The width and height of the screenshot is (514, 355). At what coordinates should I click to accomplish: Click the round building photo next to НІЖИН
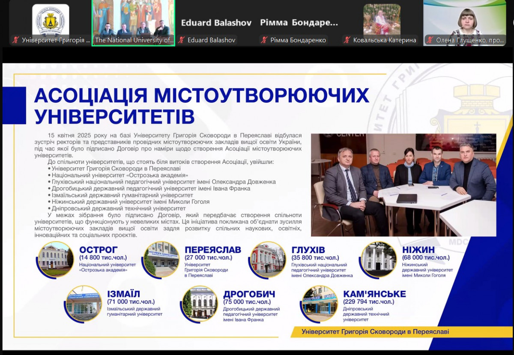[x=379, y=259]
